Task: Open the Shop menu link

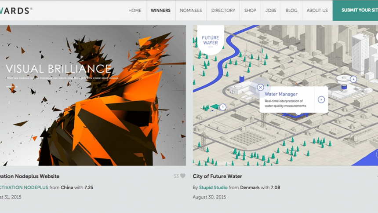Action: 250,11
